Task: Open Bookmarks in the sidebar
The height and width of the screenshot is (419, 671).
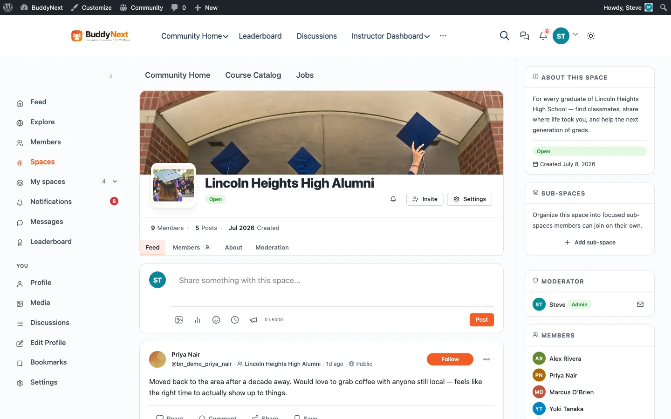Action: point(48,362)
